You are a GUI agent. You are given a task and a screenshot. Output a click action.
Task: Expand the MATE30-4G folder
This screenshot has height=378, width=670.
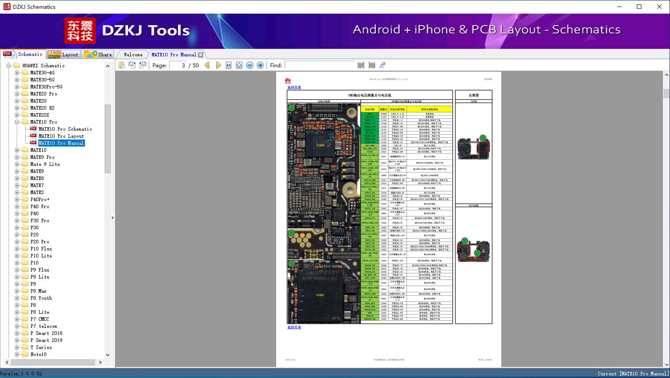17,73
